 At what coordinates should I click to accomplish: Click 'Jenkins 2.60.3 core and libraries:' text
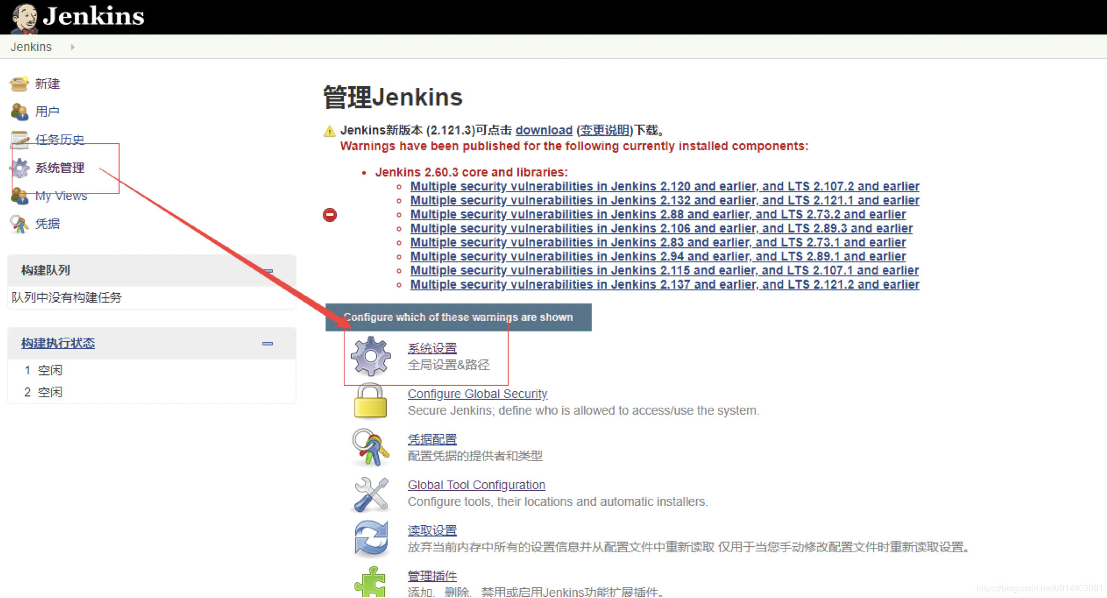click(x=471, y=172)
